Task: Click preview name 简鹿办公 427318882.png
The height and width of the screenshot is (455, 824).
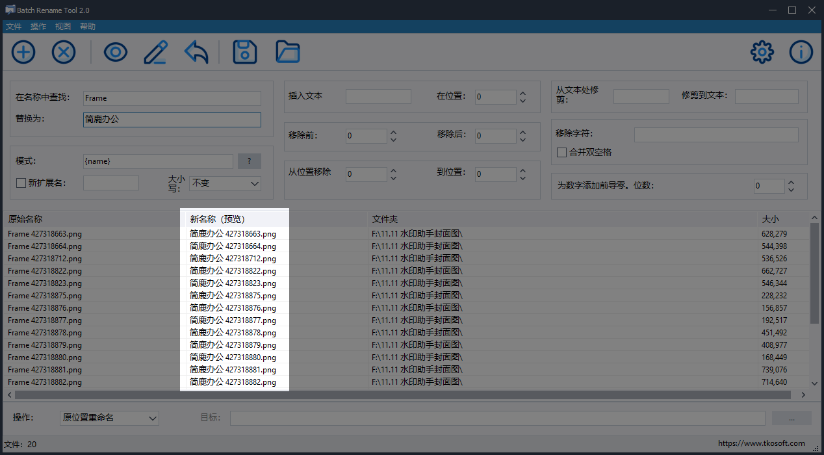Action: [x=233, y=382]
